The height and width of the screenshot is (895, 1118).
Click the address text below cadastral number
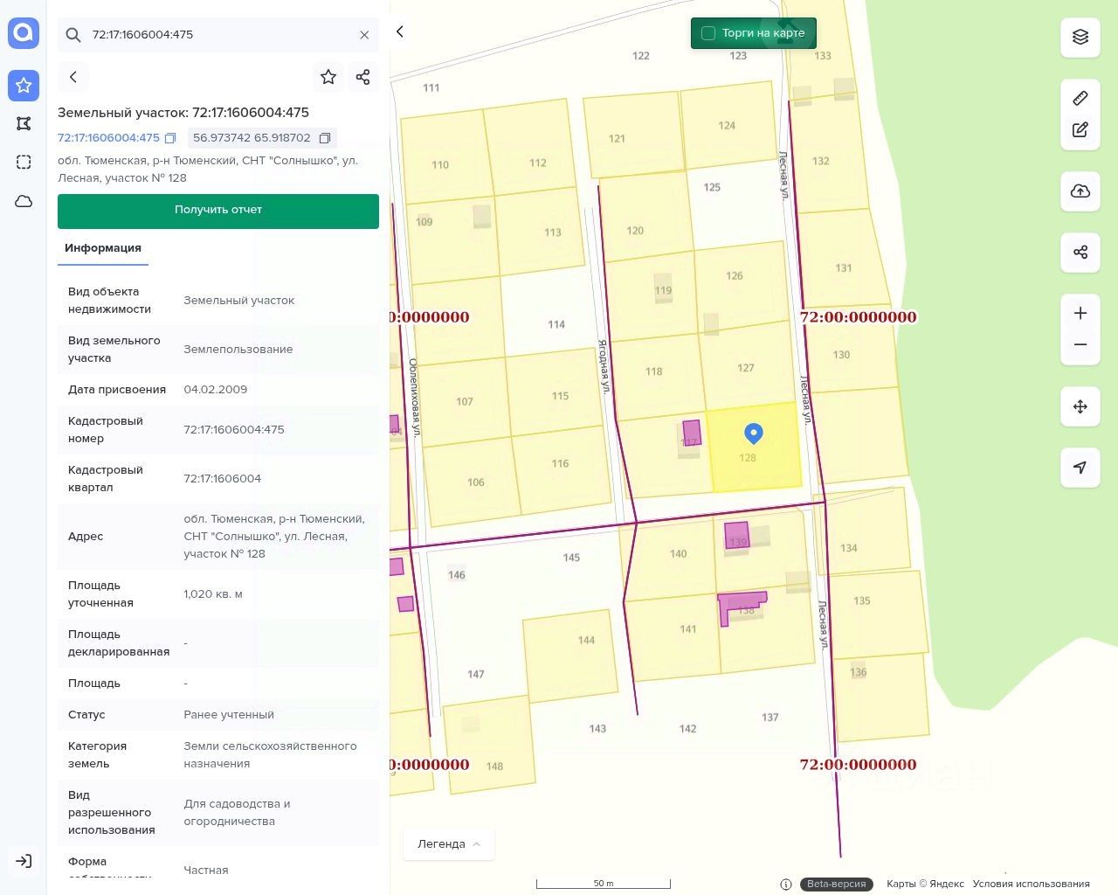click(x=208, y=170)
